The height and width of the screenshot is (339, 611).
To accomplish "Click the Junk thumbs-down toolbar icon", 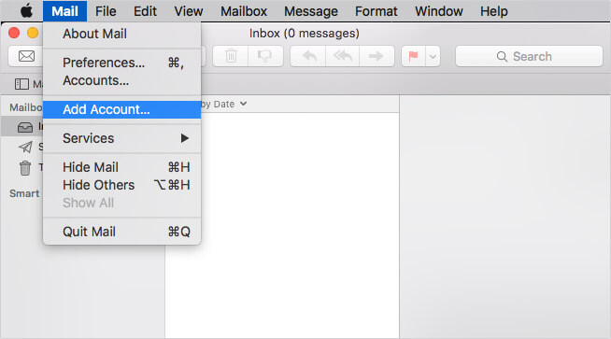I will tap(265, 56).
